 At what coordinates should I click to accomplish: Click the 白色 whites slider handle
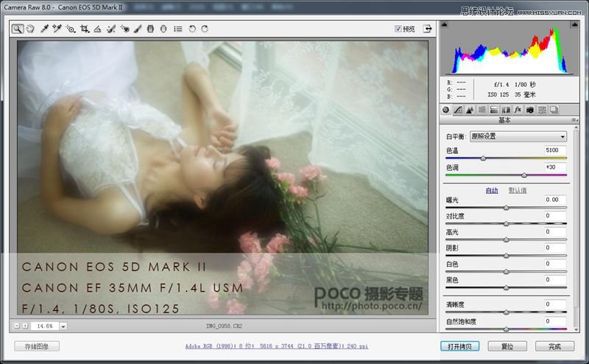coord(506,271)
